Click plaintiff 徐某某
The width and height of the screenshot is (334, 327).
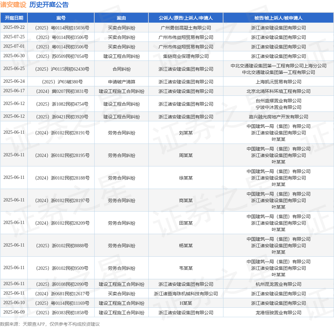click(x=186, y=178)
